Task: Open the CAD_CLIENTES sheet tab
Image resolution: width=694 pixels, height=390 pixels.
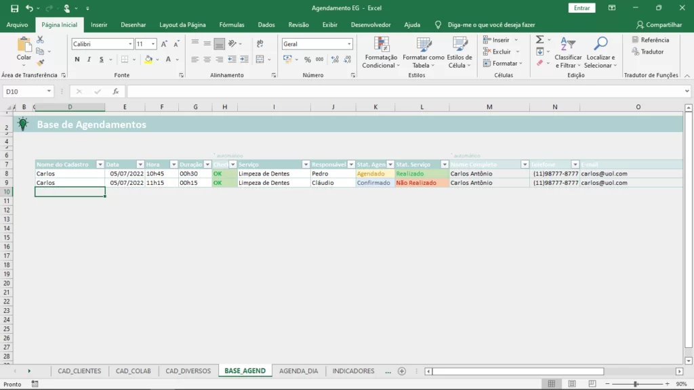Action: (79, 371)
